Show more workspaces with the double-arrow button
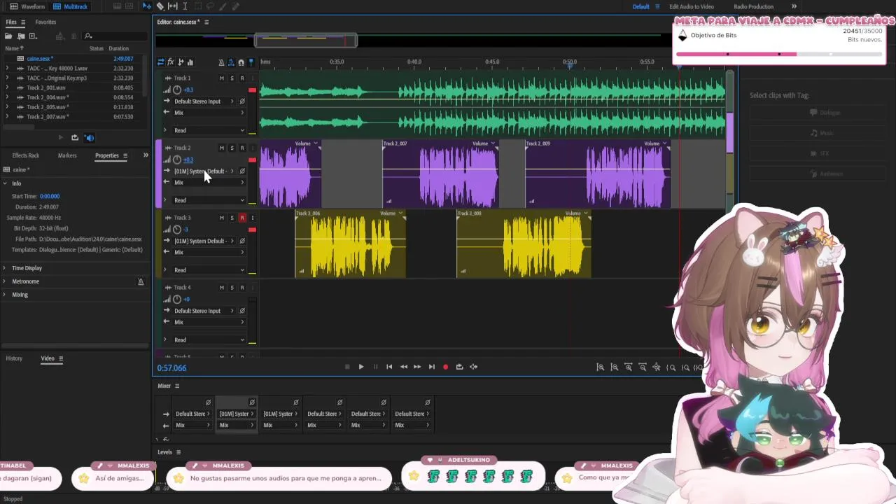 pos(794,6)
